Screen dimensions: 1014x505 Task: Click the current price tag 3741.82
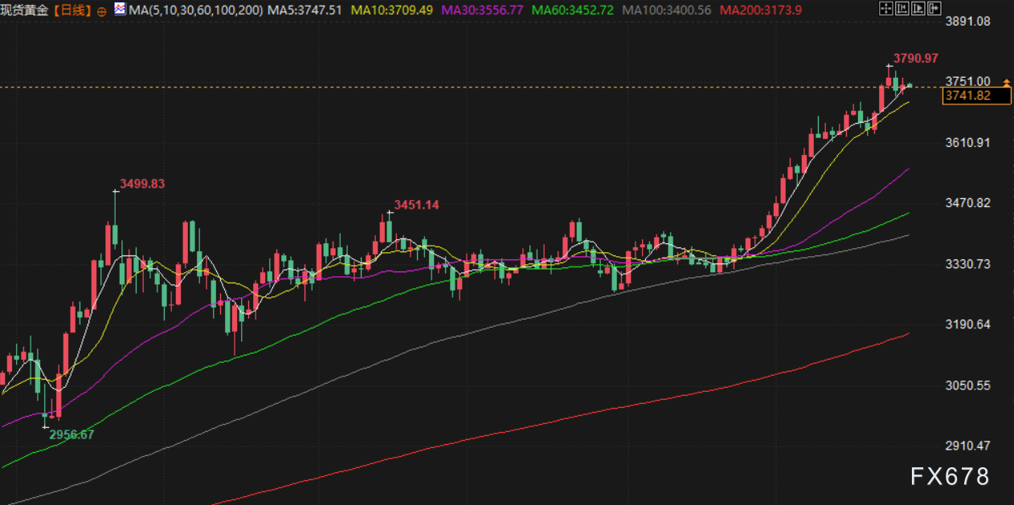coord(967,96)
